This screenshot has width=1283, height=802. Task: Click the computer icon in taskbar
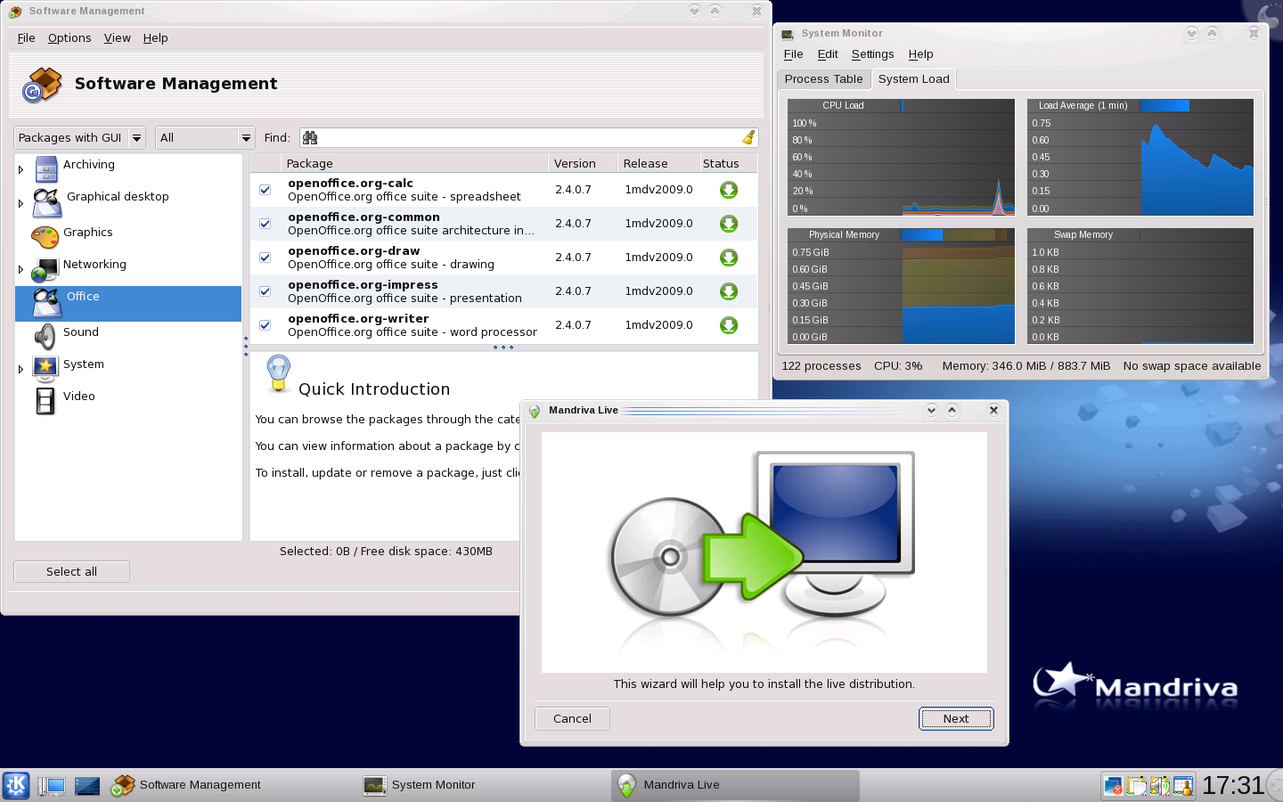point(52,785)
